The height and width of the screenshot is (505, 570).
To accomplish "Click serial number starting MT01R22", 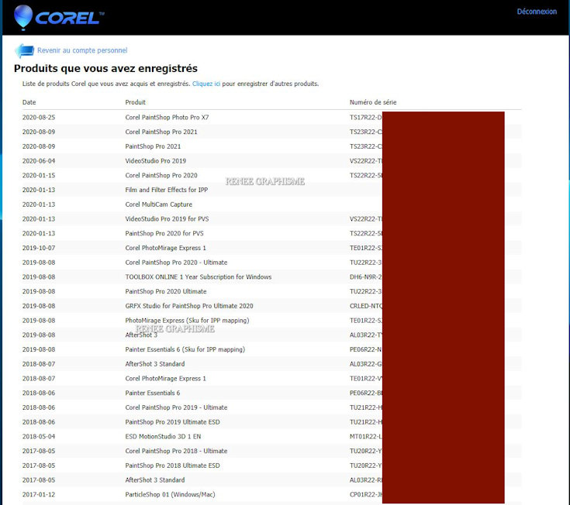I will point(366,437).
